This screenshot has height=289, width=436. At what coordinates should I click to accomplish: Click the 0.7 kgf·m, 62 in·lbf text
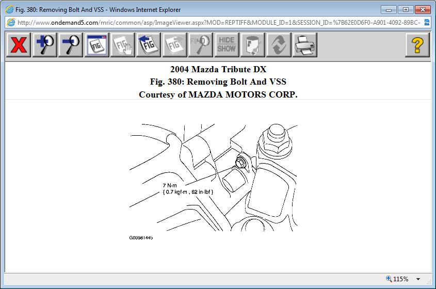tap(188, 192)
